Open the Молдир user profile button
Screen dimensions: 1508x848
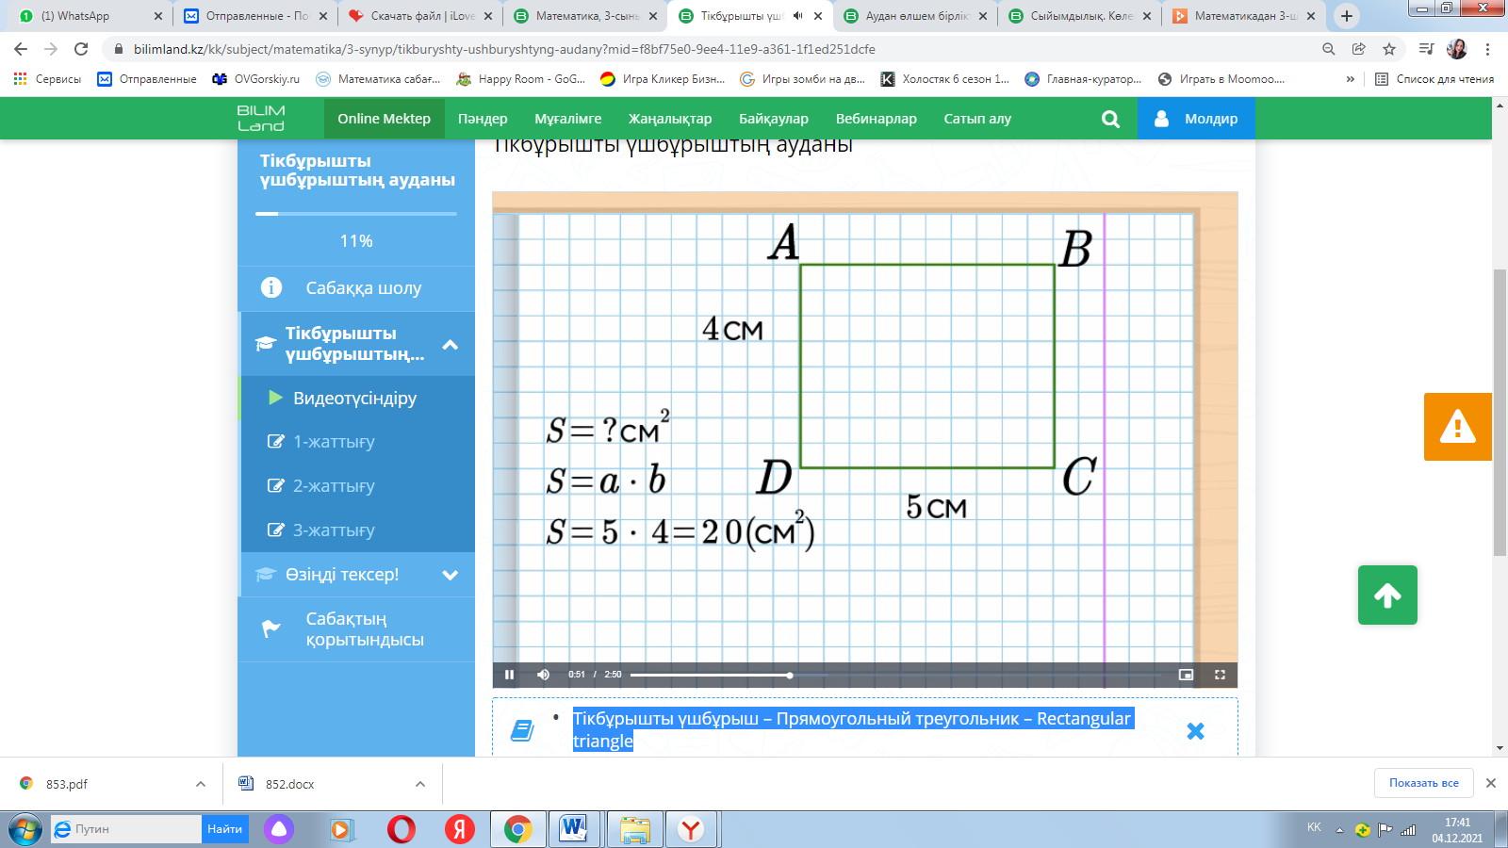click(x=1196, y=119)
